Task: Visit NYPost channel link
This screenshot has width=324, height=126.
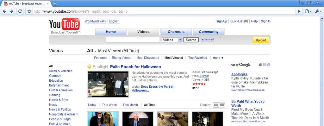Action: 204,76
